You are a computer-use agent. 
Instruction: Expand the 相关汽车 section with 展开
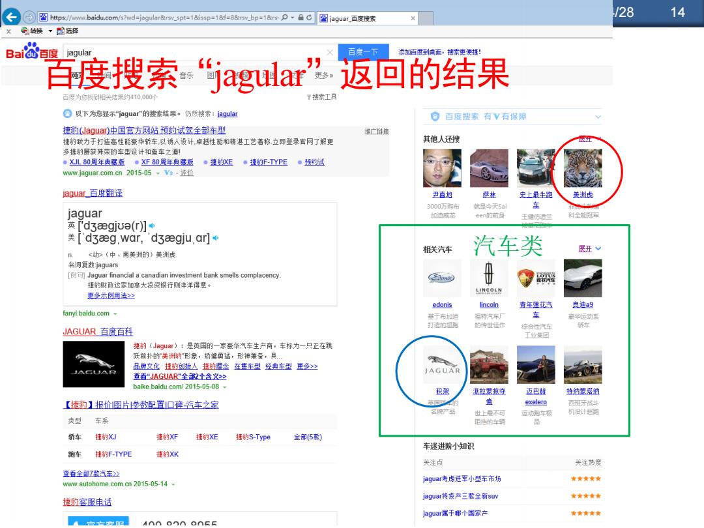(x=589, y=249)
